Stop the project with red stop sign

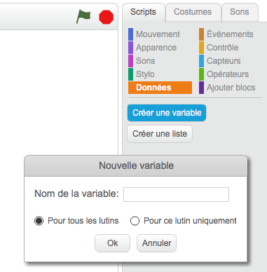tap(107, 17)
